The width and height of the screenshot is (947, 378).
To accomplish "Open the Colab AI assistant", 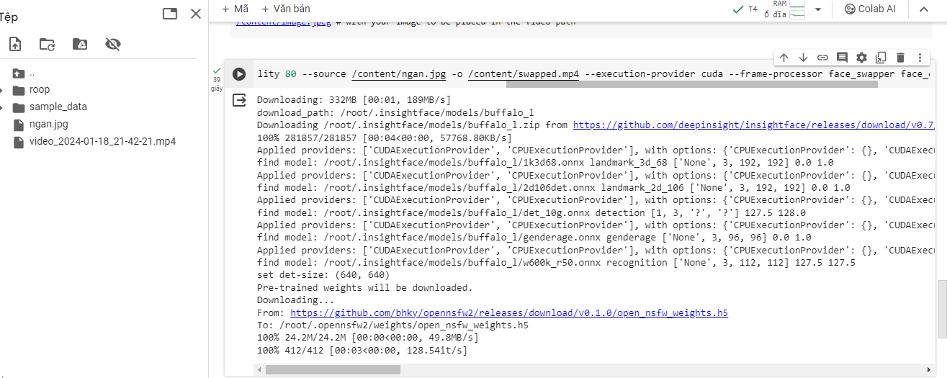I will point(870,9).
